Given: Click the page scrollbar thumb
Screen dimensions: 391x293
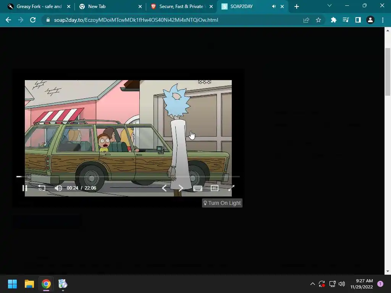Looking at the screenshot, I should (388, 72).
